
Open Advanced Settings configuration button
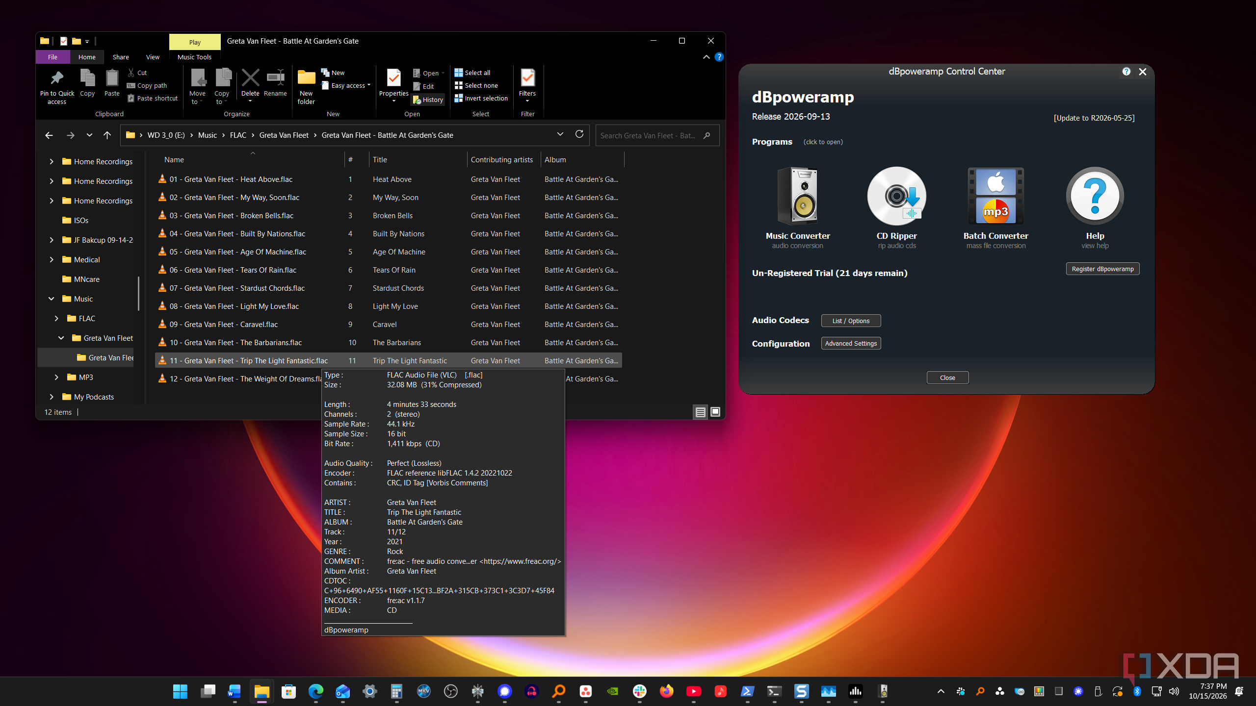click(851, 343)
